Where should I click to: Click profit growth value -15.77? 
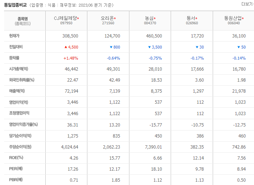156,125
